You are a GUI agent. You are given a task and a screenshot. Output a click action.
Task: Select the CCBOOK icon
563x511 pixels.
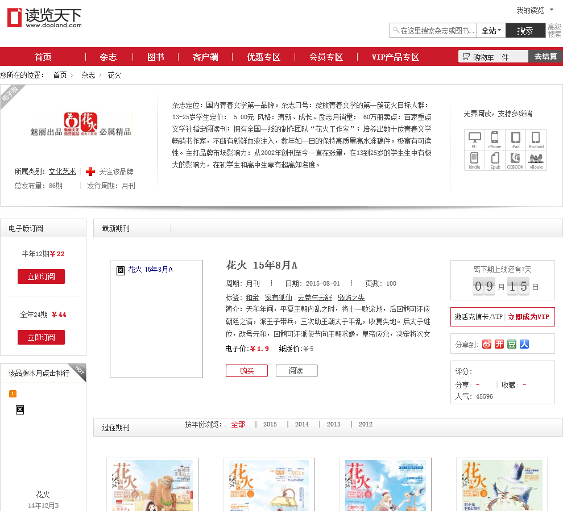pos(515,160)
